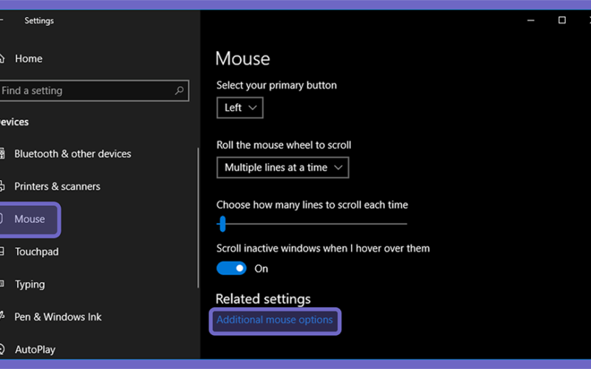Go to Settings Home
Viewport: 591px width, 369px height.
(x=29, y=59)
